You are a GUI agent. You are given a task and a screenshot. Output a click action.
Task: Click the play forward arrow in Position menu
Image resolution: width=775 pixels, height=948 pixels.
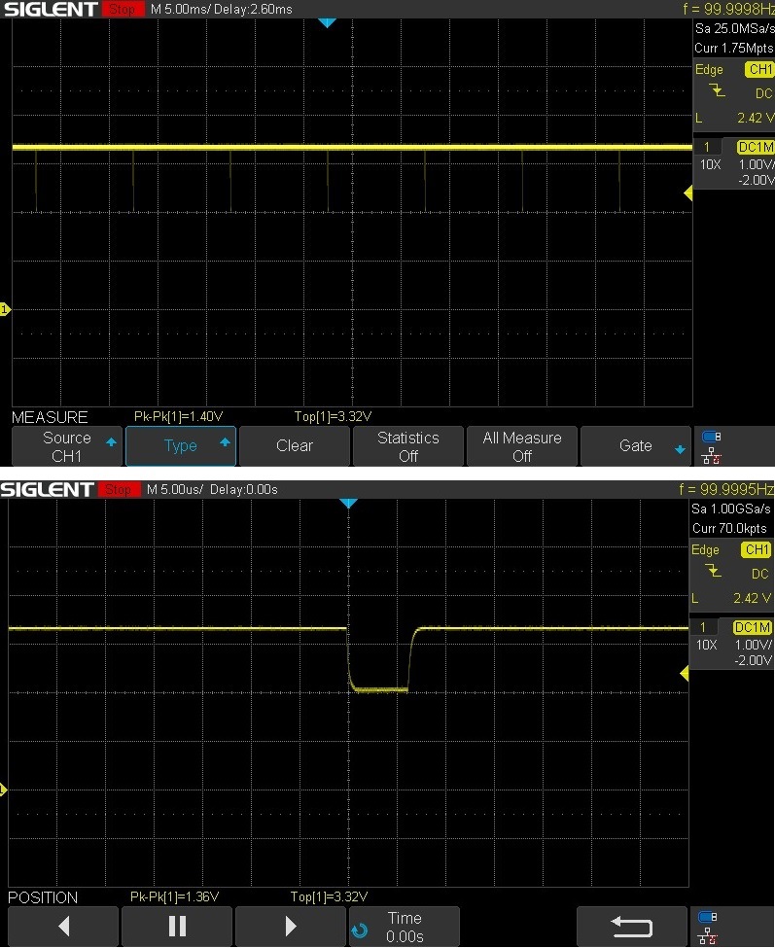(x=290, y=927)
